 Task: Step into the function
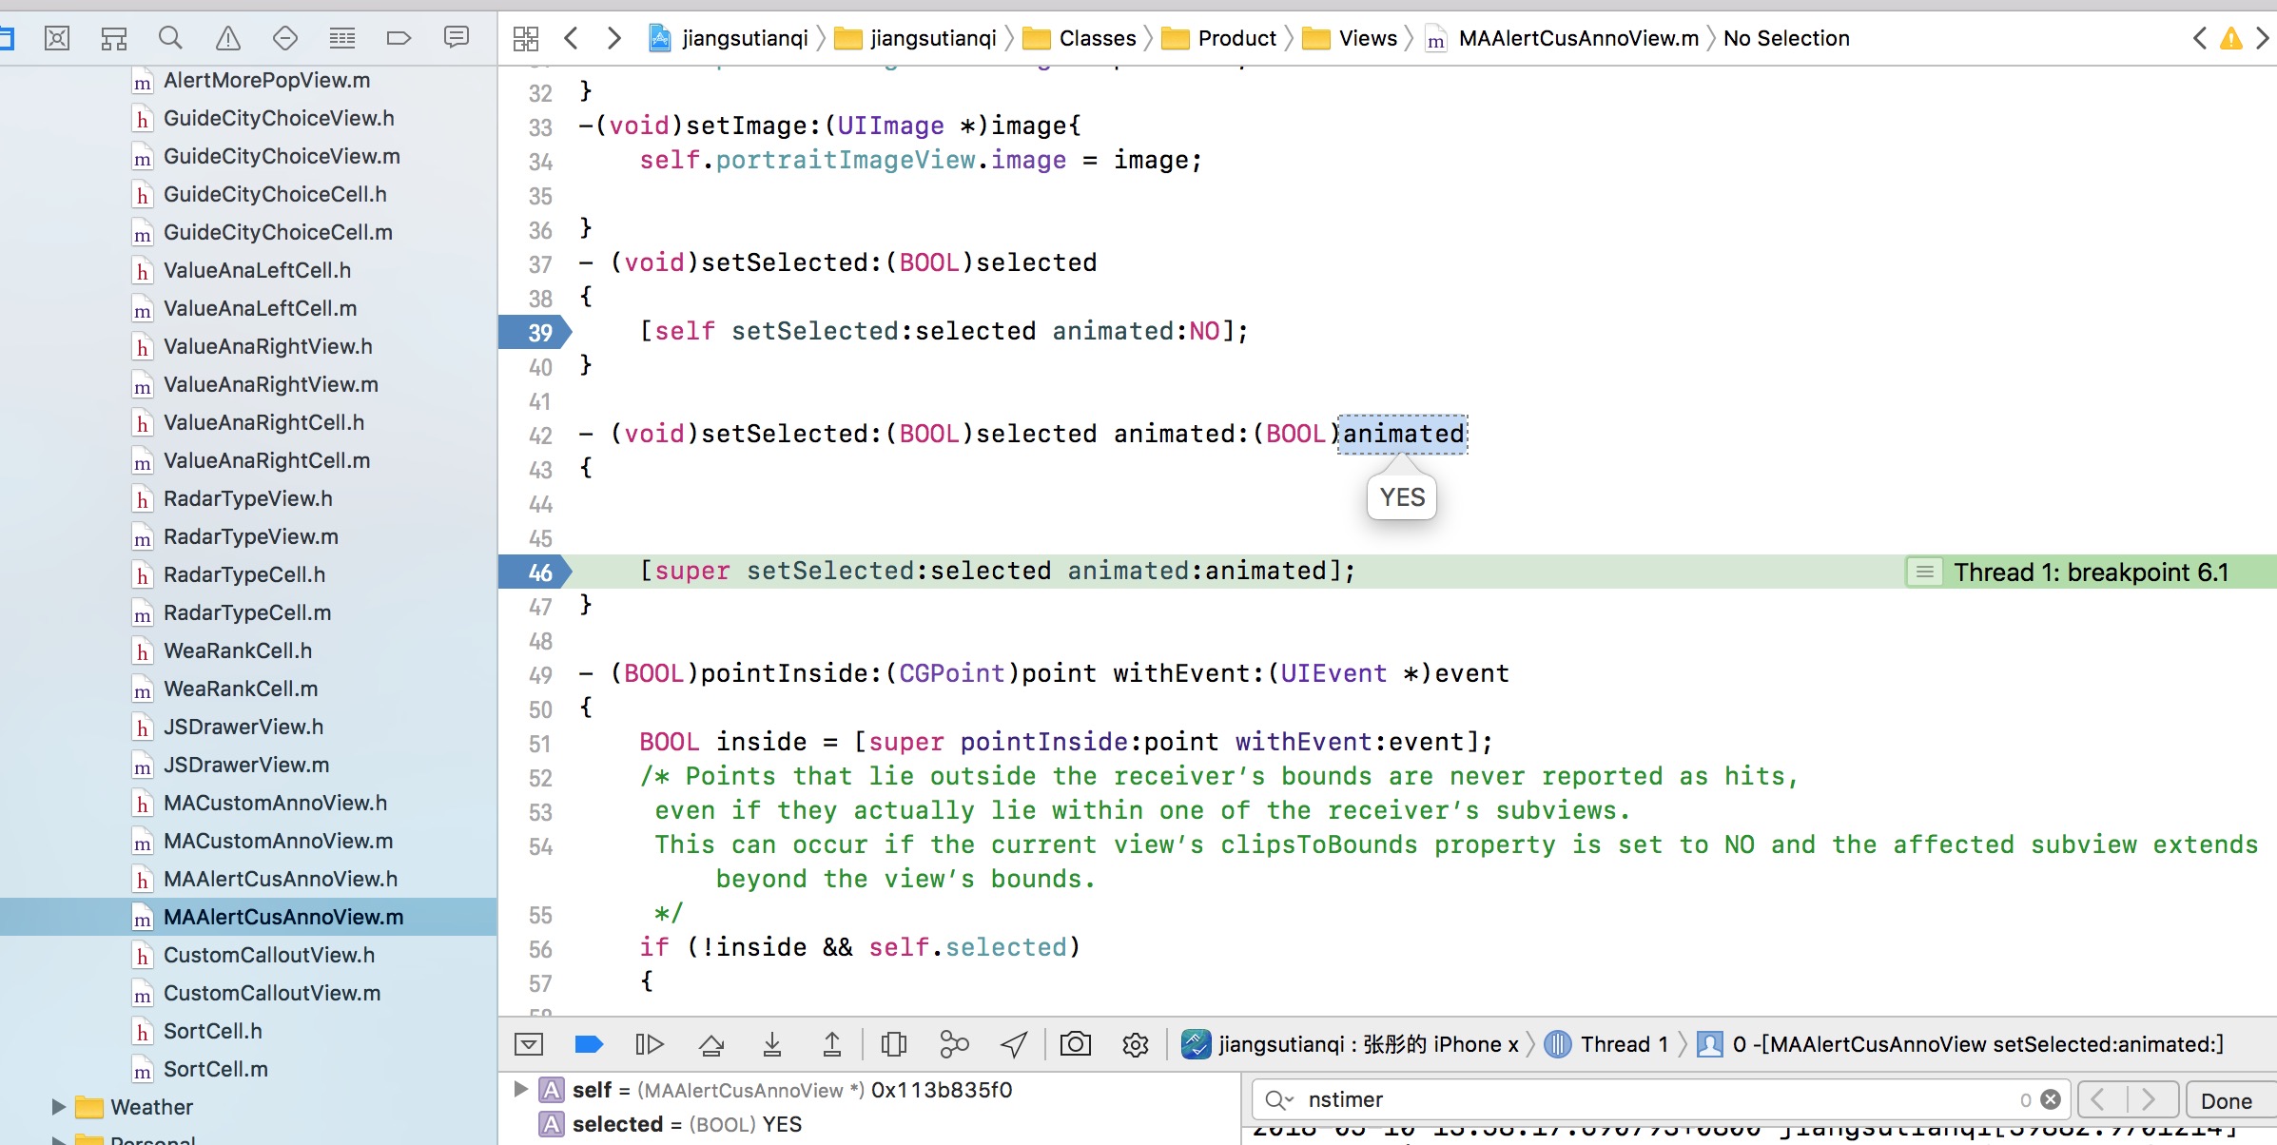pyautogui.click(x=772, y=1044)
